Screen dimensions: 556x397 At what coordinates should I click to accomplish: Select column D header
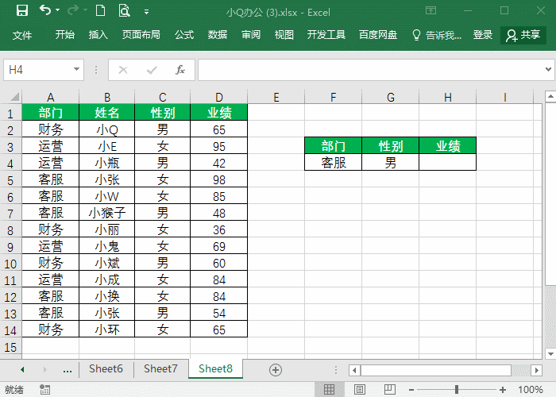(x=218, y=97)
